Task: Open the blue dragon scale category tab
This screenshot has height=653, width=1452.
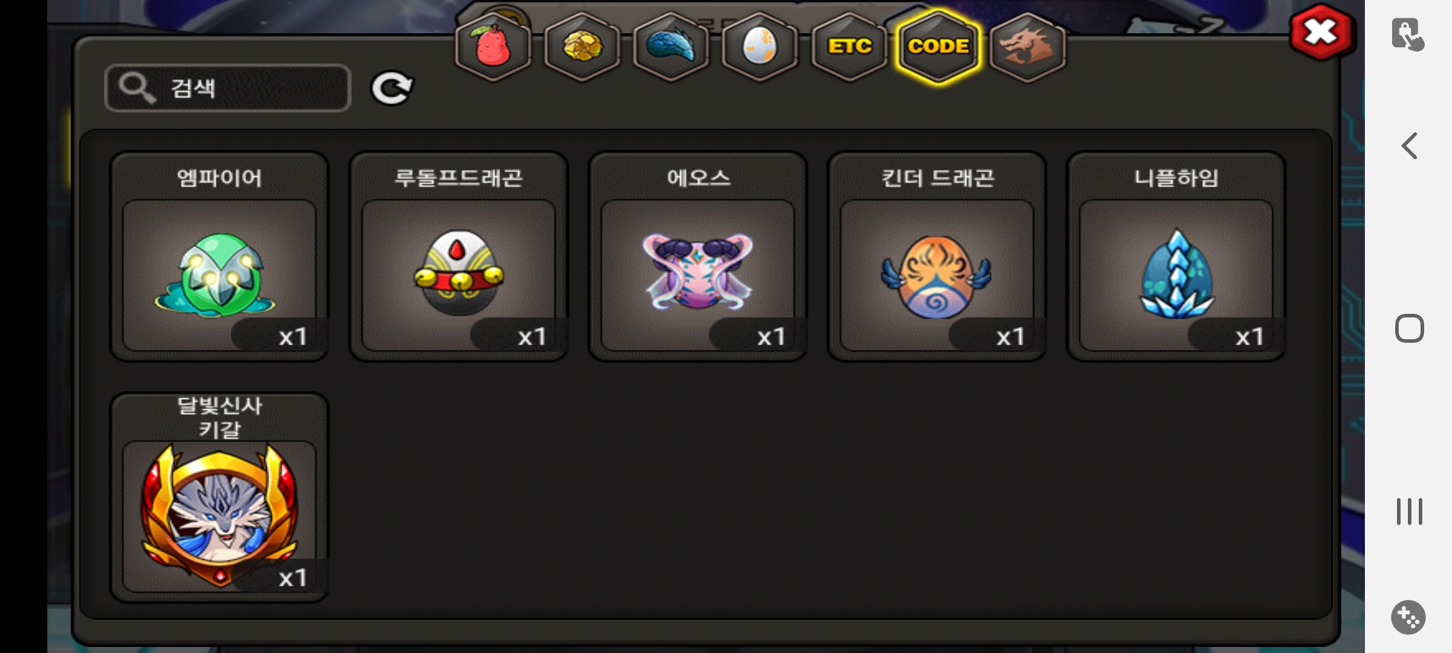Action: (x=671, y=47)
